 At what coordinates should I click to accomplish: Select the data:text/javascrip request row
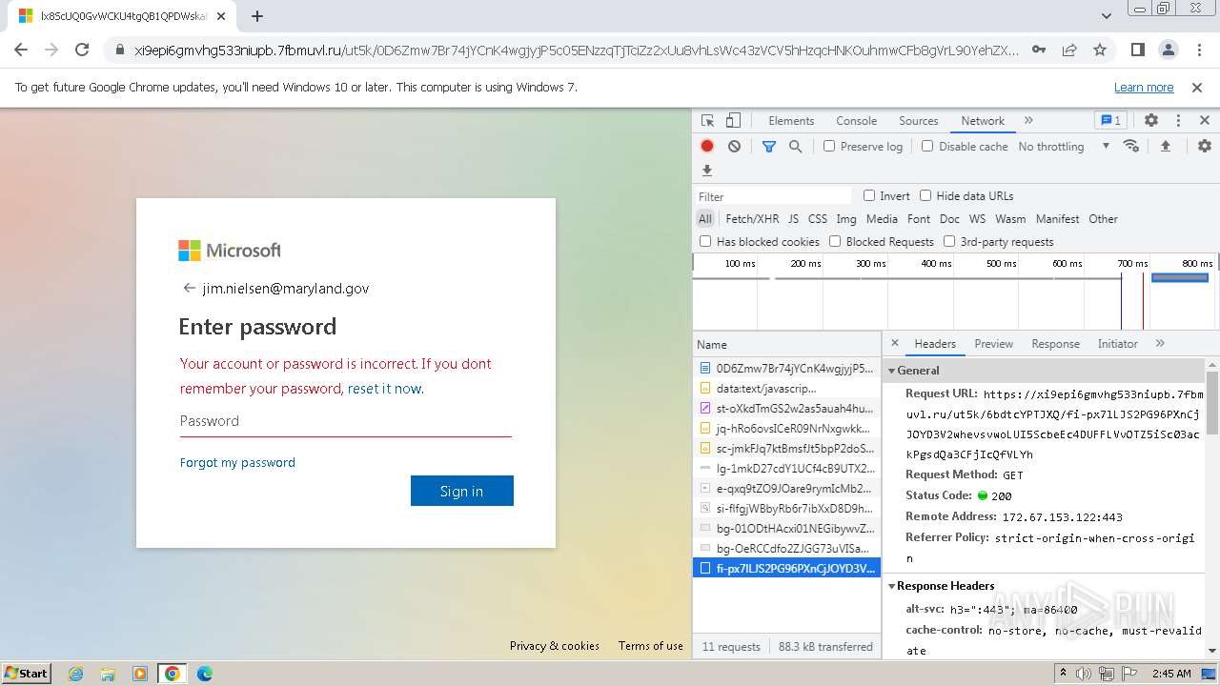pos(786,389)
